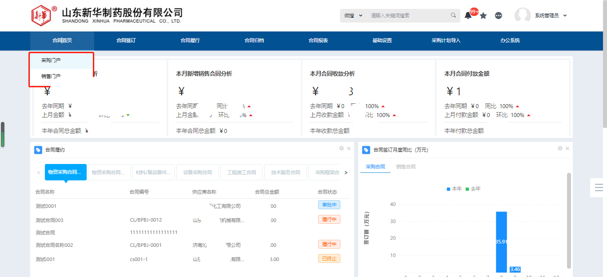Open the 基础设置 menu

(382, 41)
